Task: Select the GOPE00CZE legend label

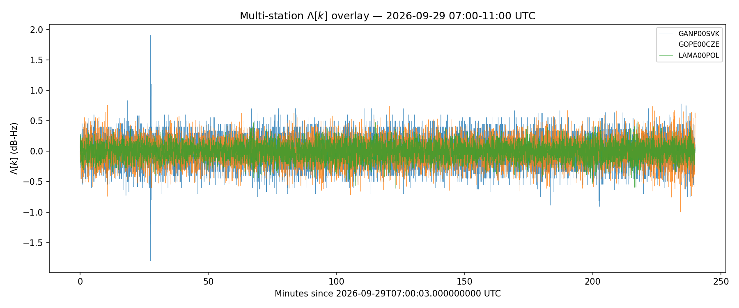Action: (699, 45)
